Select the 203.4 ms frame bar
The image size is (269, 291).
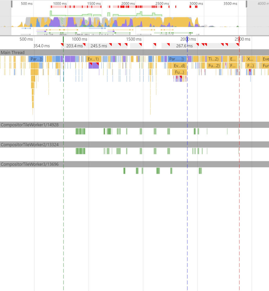pos(74,46)
